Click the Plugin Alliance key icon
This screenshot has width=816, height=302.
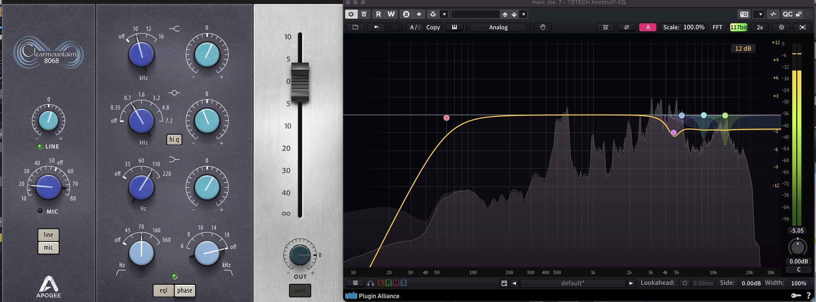click(795, 296)
